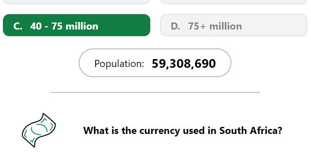Image resolution: width=311 pixels, height=156 pixels.
Task: Click the Population result pill
Action: pos(155,63)
